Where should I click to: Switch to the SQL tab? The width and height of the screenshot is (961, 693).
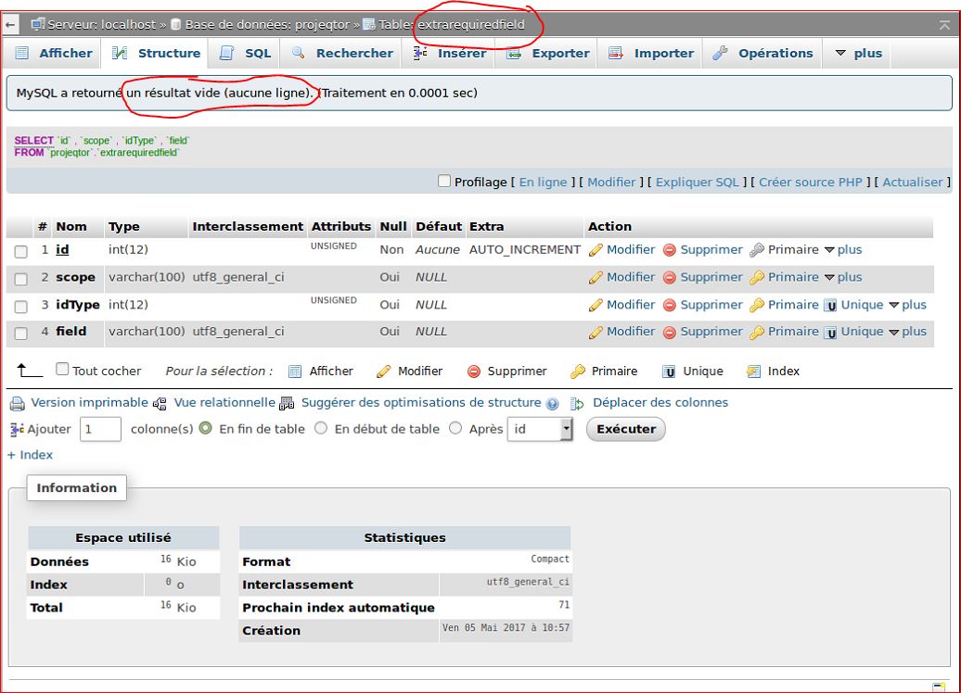coord(246,54)
